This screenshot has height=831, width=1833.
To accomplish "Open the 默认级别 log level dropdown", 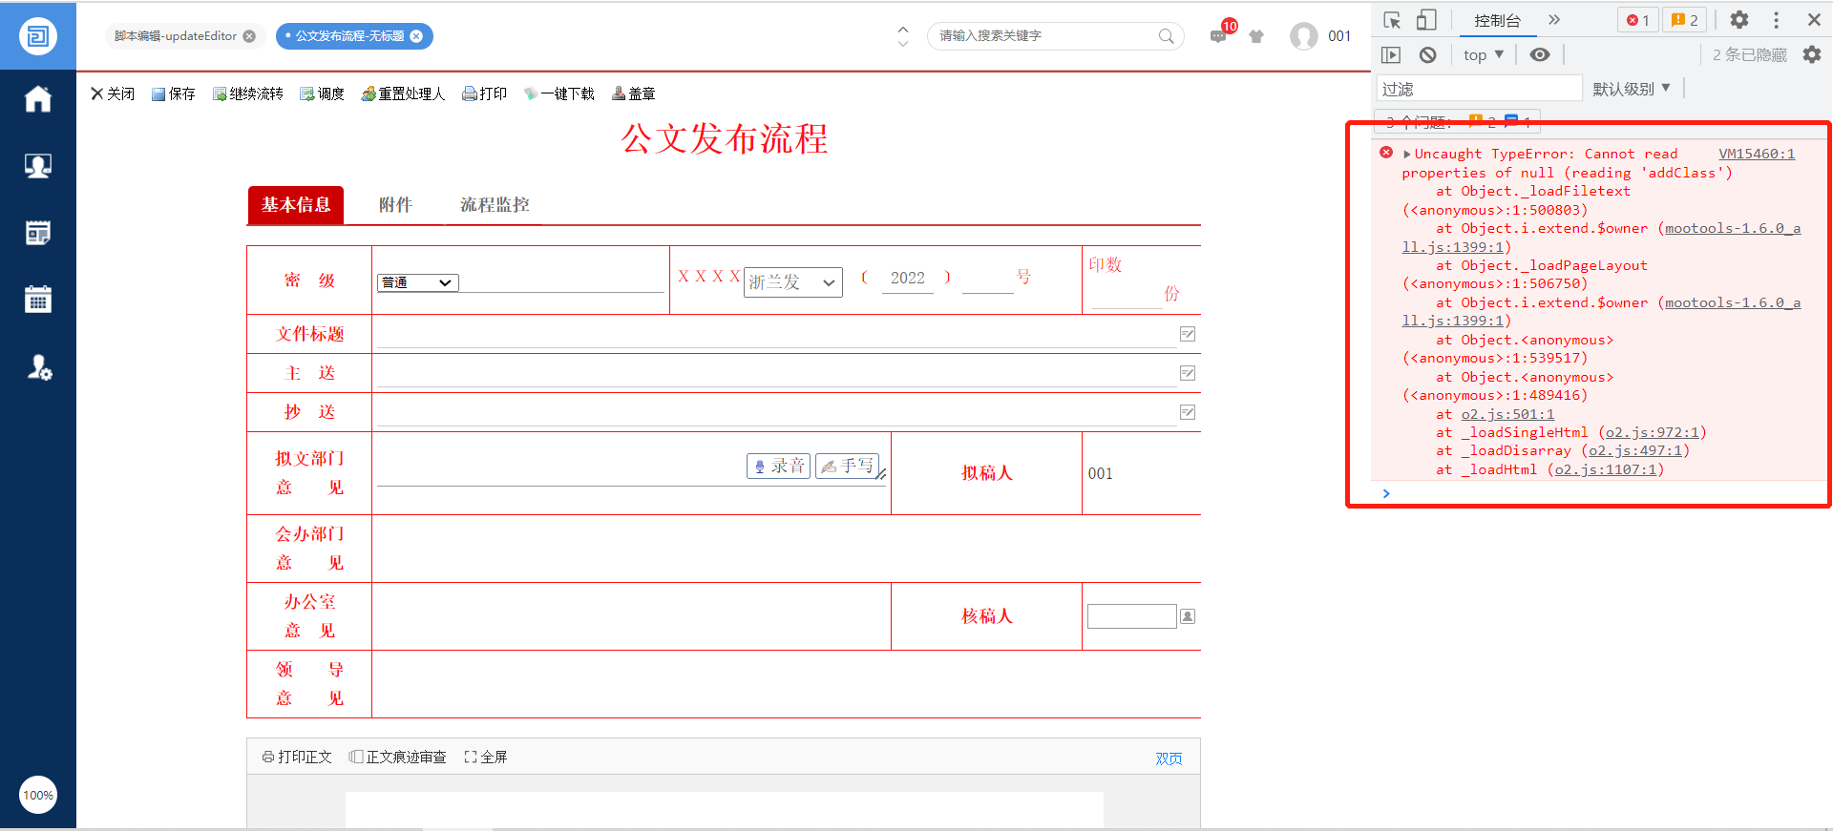I will (1631, 89).
